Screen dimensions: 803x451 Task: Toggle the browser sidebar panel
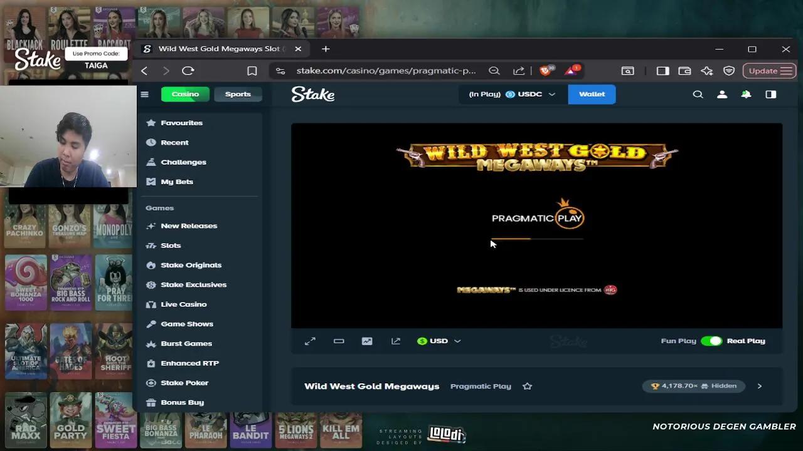(x=662, y=71)
